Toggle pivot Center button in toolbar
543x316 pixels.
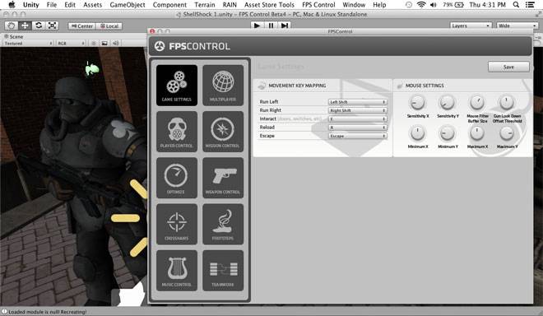[81, 26]
